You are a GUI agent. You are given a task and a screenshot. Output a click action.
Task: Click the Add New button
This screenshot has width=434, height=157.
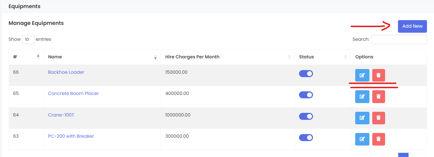coord(412,26)
